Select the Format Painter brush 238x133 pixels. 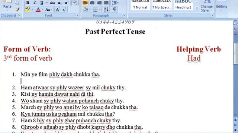17,10
